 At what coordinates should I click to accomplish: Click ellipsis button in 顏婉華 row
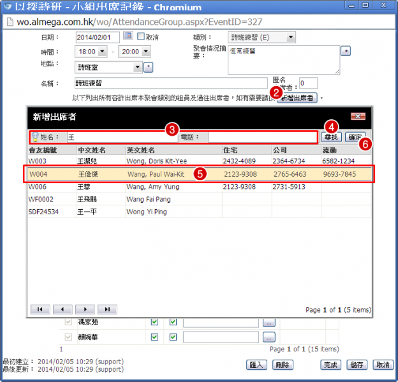click(x=269, y=337)
